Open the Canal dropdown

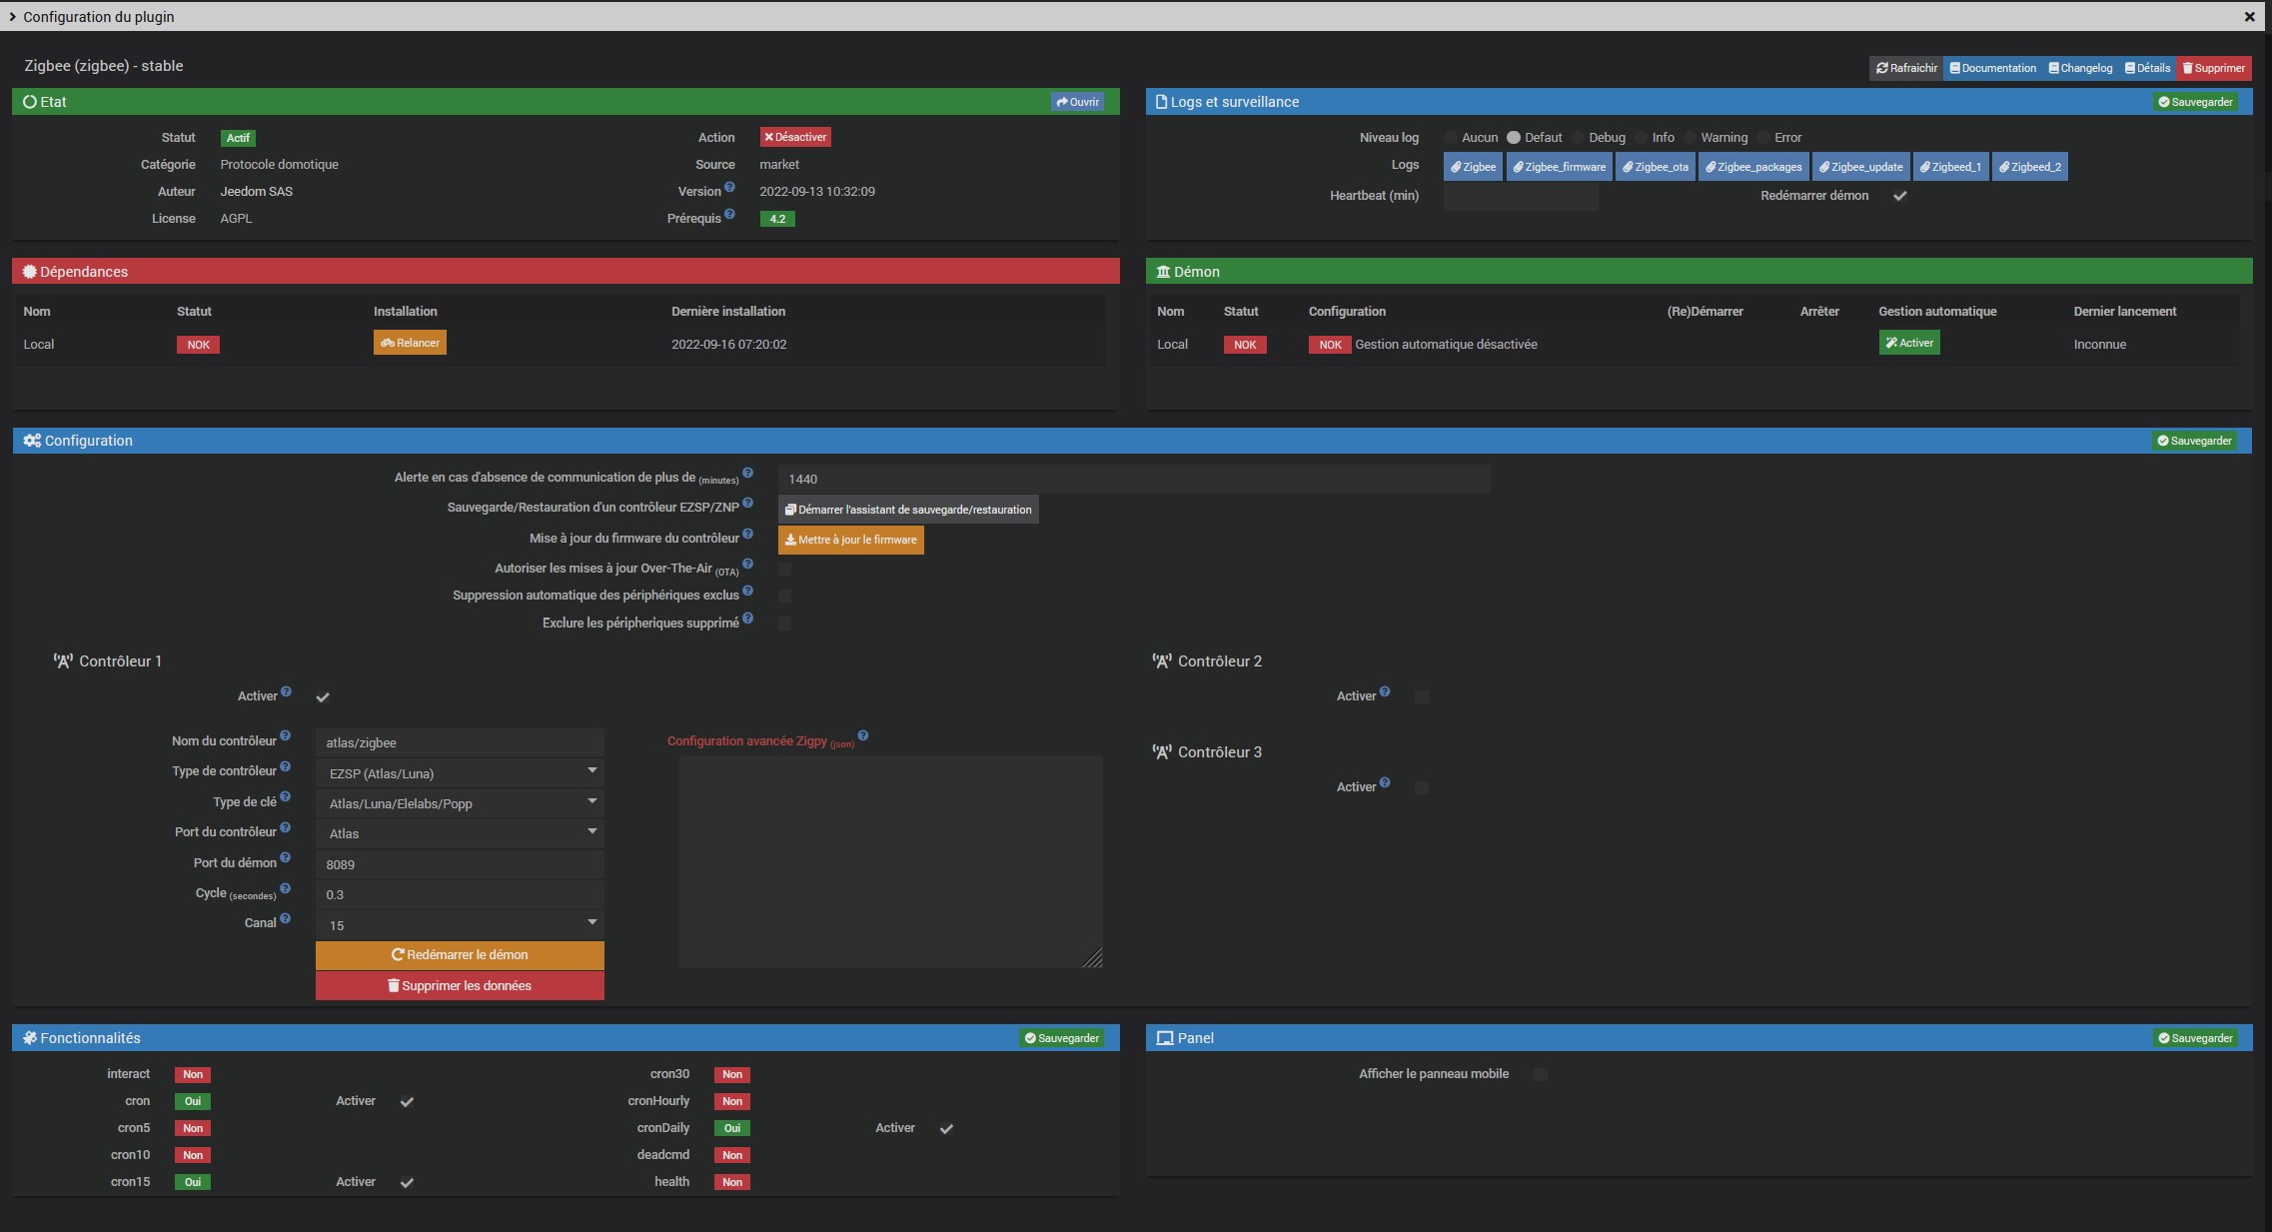[460, 924]
